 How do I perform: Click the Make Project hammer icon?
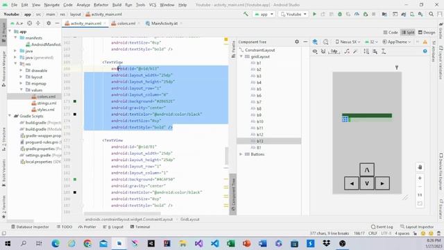246,14
